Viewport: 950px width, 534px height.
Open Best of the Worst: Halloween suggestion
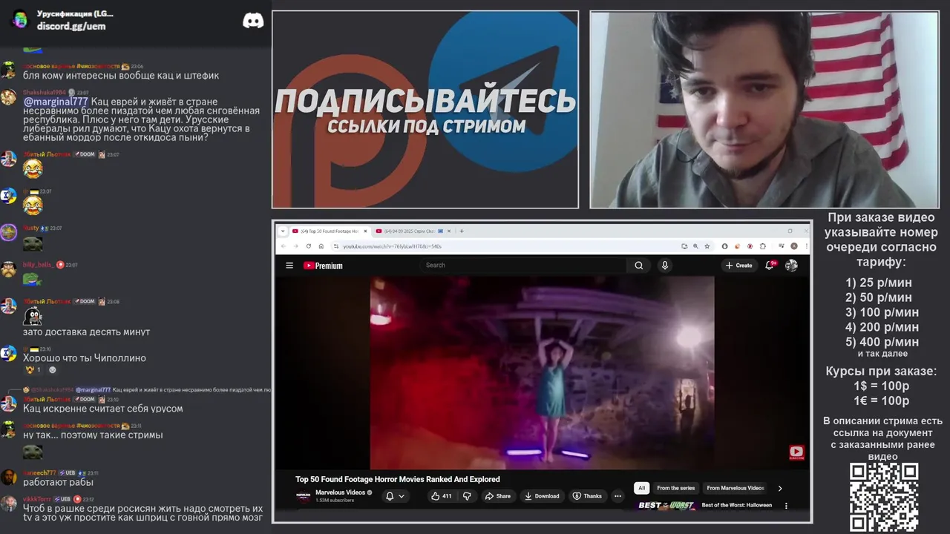pos(736,505)
